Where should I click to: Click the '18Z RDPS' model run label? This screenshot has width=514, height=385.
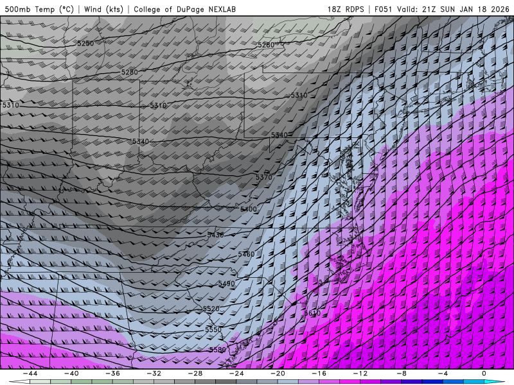[346, 9]
